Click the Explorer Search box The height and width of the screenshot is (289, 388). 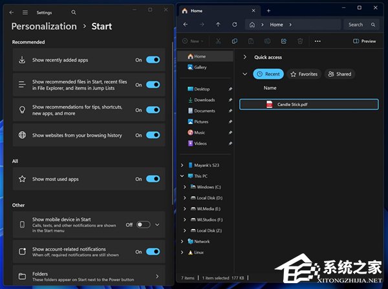pyautogui.click(x=361, y=25)
